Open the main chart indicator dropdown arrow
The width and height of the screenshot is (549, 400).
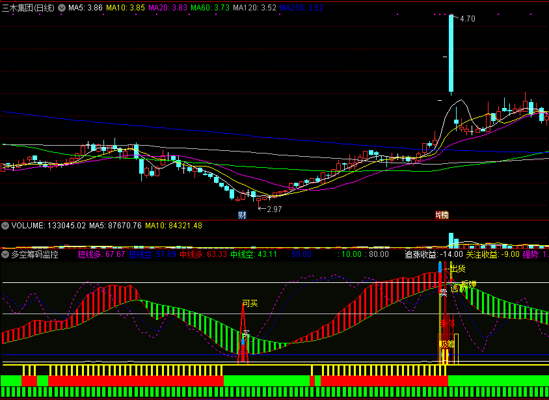62,8
